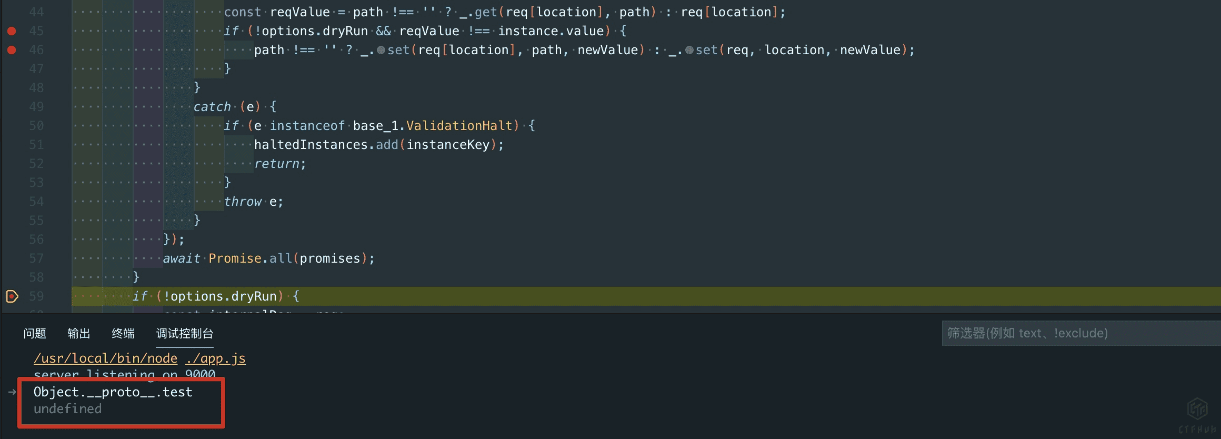The width and height of the screenshot is (1221, 439).
Task: Focus the 筛选器 filter input field
Action: tap(1079, 333)
